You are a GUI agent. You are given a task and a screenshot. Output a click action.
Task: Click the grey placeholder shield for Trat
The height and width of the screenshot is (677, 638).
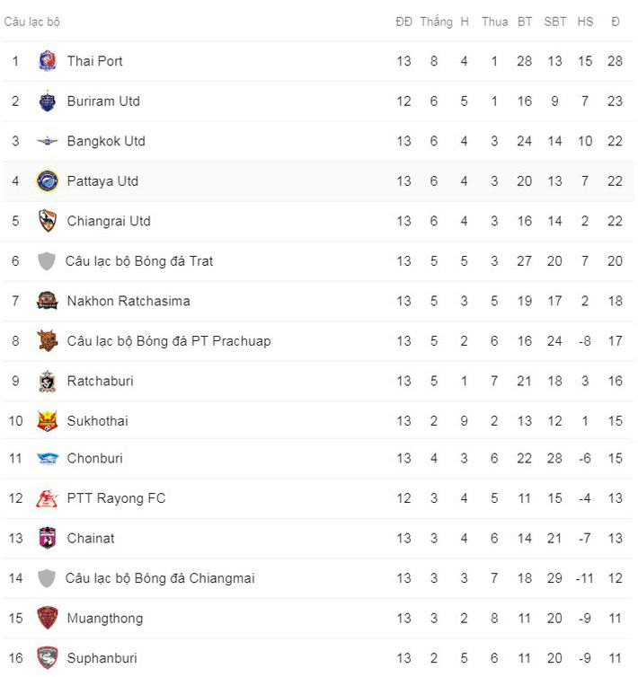click(47, 261)
